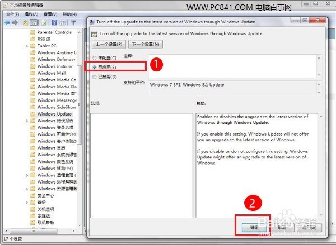Click the tree pane scroll-right arrow
Screen dimensions: 336x245
(73, 231)
